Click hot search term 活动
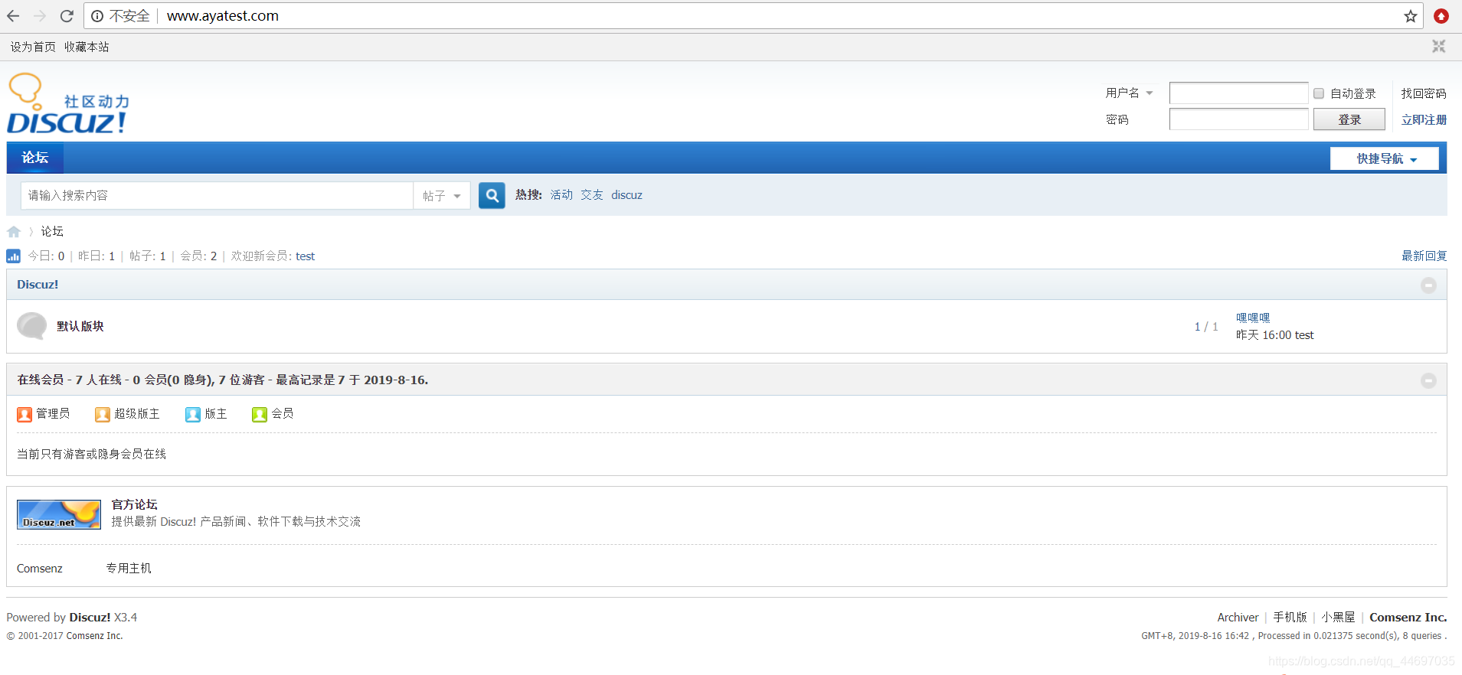 click(561, 195)
